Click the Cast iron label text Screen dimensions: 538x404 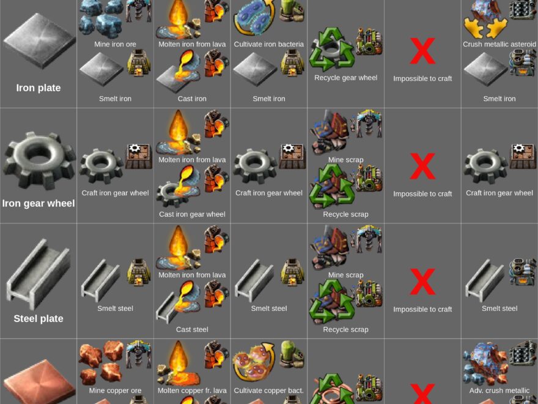coord(192,99)
